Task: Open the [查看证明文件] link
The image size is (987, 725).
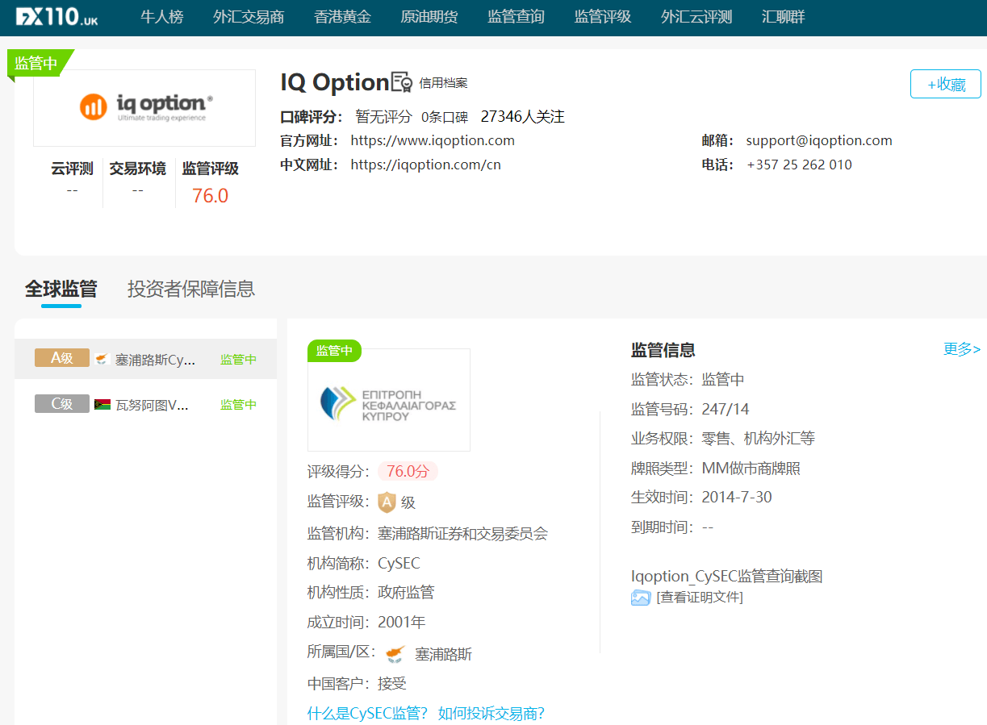Action: (700, 598)
